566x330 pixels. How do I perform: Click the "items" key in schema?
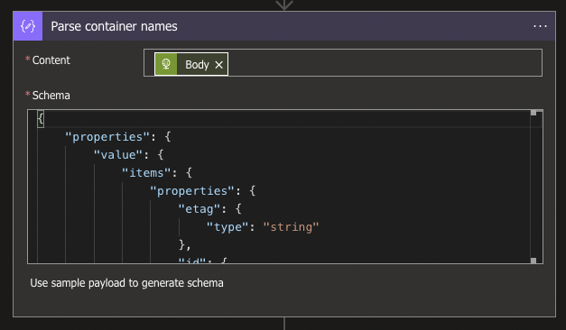click(146, 173)
